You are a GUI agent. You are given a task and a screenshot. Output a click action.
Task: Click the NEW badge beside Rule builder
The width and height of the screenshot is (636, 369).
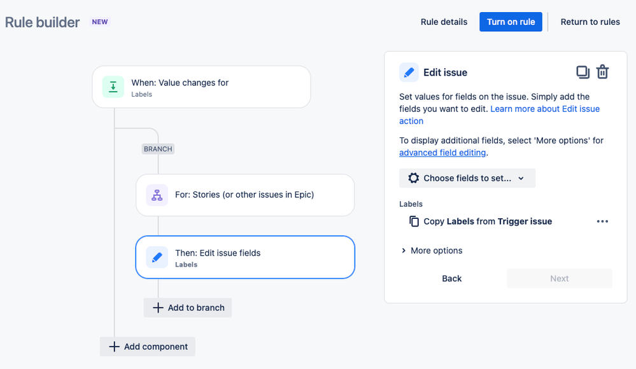point(100,22)
